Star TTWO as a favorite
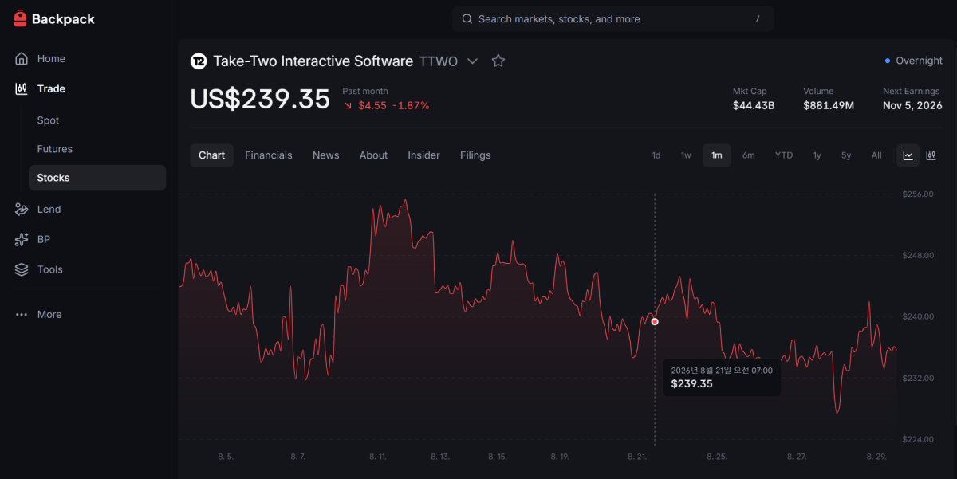 click(x=498, y=61)
